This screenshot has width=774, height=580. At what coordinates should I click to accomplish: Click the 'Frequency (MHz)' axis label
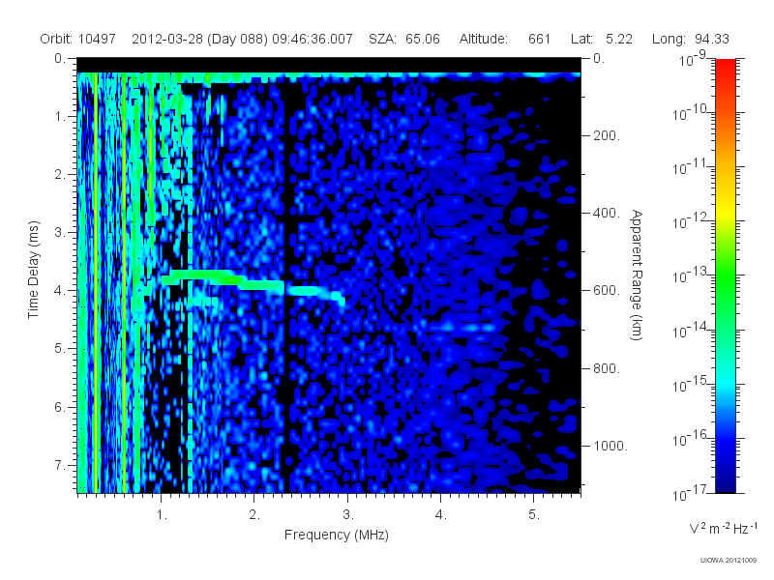(x=336, y=535)
